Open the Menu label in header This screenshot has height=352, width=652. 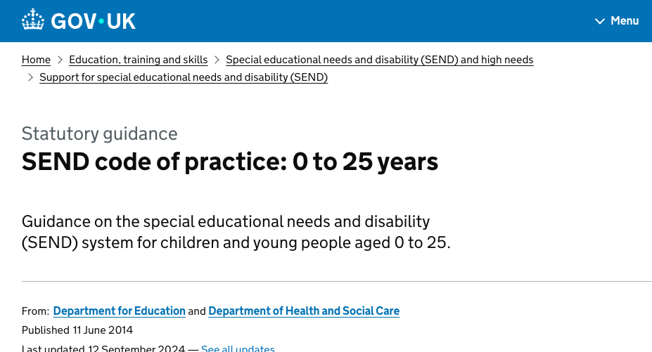pos(624,21)
